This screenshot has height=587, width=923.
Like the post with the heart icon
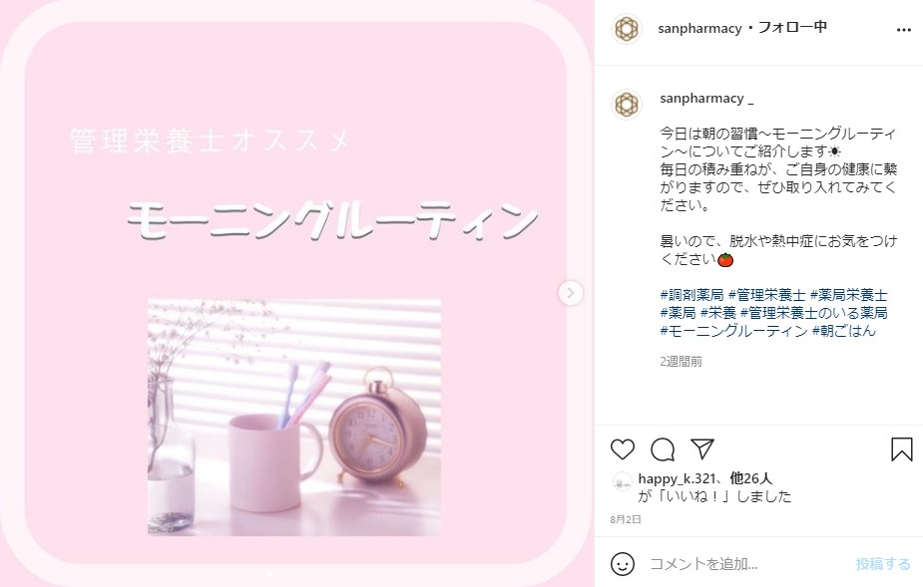[623, 449]
